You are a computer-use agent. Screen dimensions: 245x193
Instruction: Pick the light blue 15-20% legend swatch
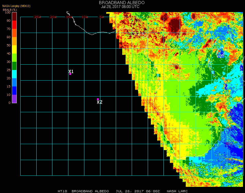coord(14,82)
